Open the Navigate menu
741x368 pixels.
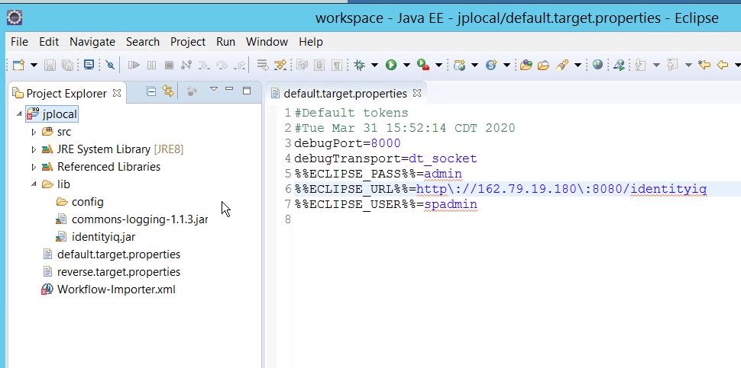[92, 42]
